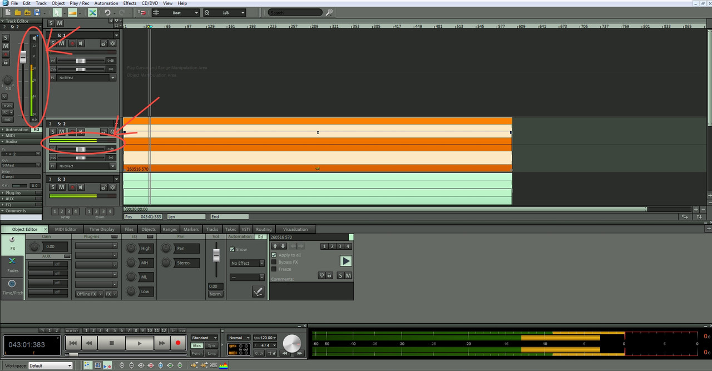Click the go-to-start transport button
The width and height of the screenshot is (712, 371).
pyautogui.click(x=73, y=343)
